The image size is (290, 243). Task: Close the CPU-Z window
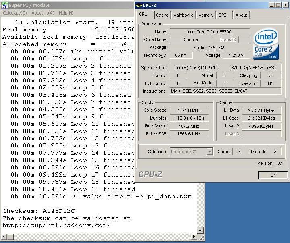point(286,5)
